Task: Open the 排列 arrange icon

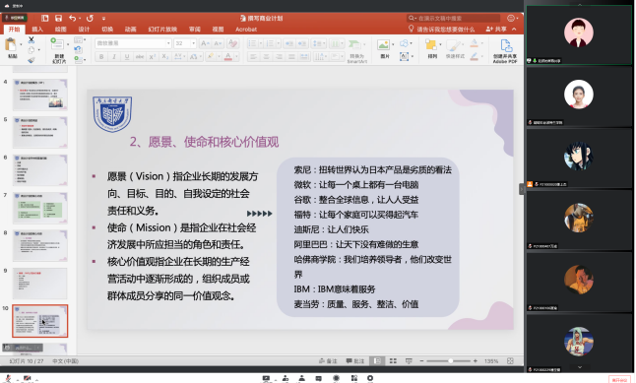Action: coord(431,48)
